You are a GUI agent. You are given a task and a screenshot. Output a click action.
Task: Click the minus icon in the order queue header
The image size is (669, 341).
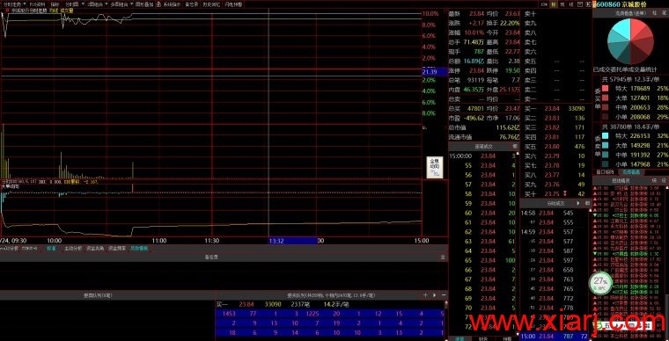(444, 294)
